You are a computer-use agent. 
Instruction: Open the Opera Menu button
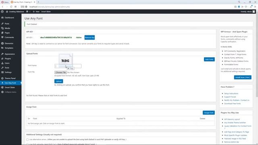[x=5, y=2]
